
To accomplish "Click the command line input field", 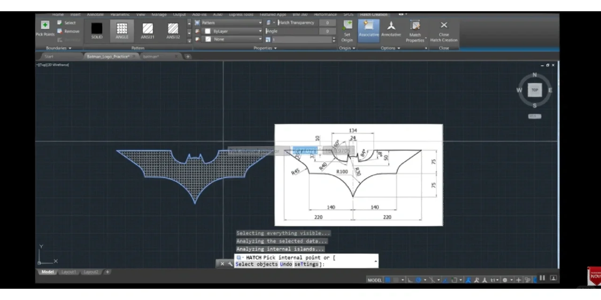I will [x=306, y=261].
